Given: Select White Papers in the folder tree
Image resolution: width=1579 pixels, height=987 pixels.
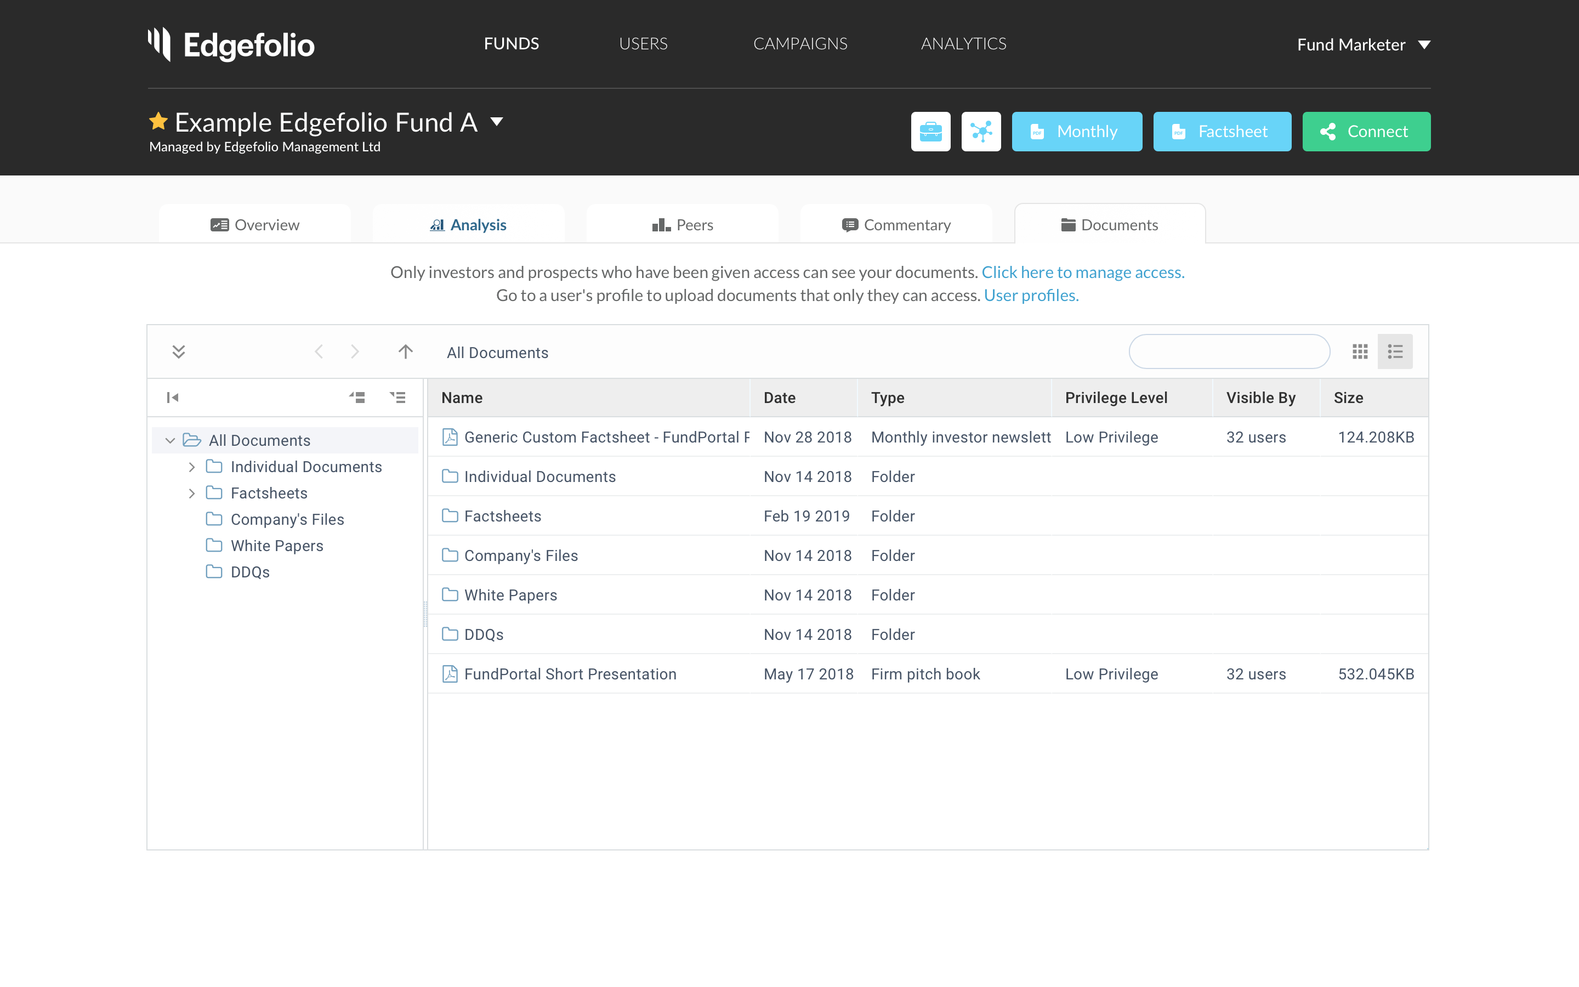Looking at the screenshot, I should [x=277, y=546].
